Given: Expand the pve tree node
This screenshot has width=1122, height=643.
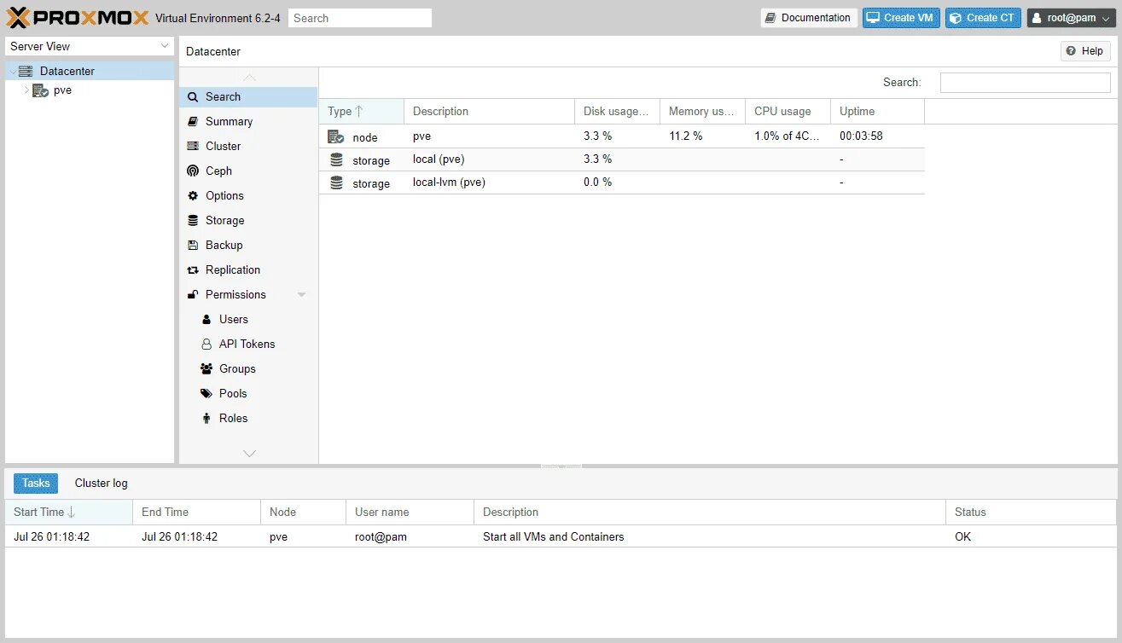Looking at the screenshot, I should pos(26,90).
